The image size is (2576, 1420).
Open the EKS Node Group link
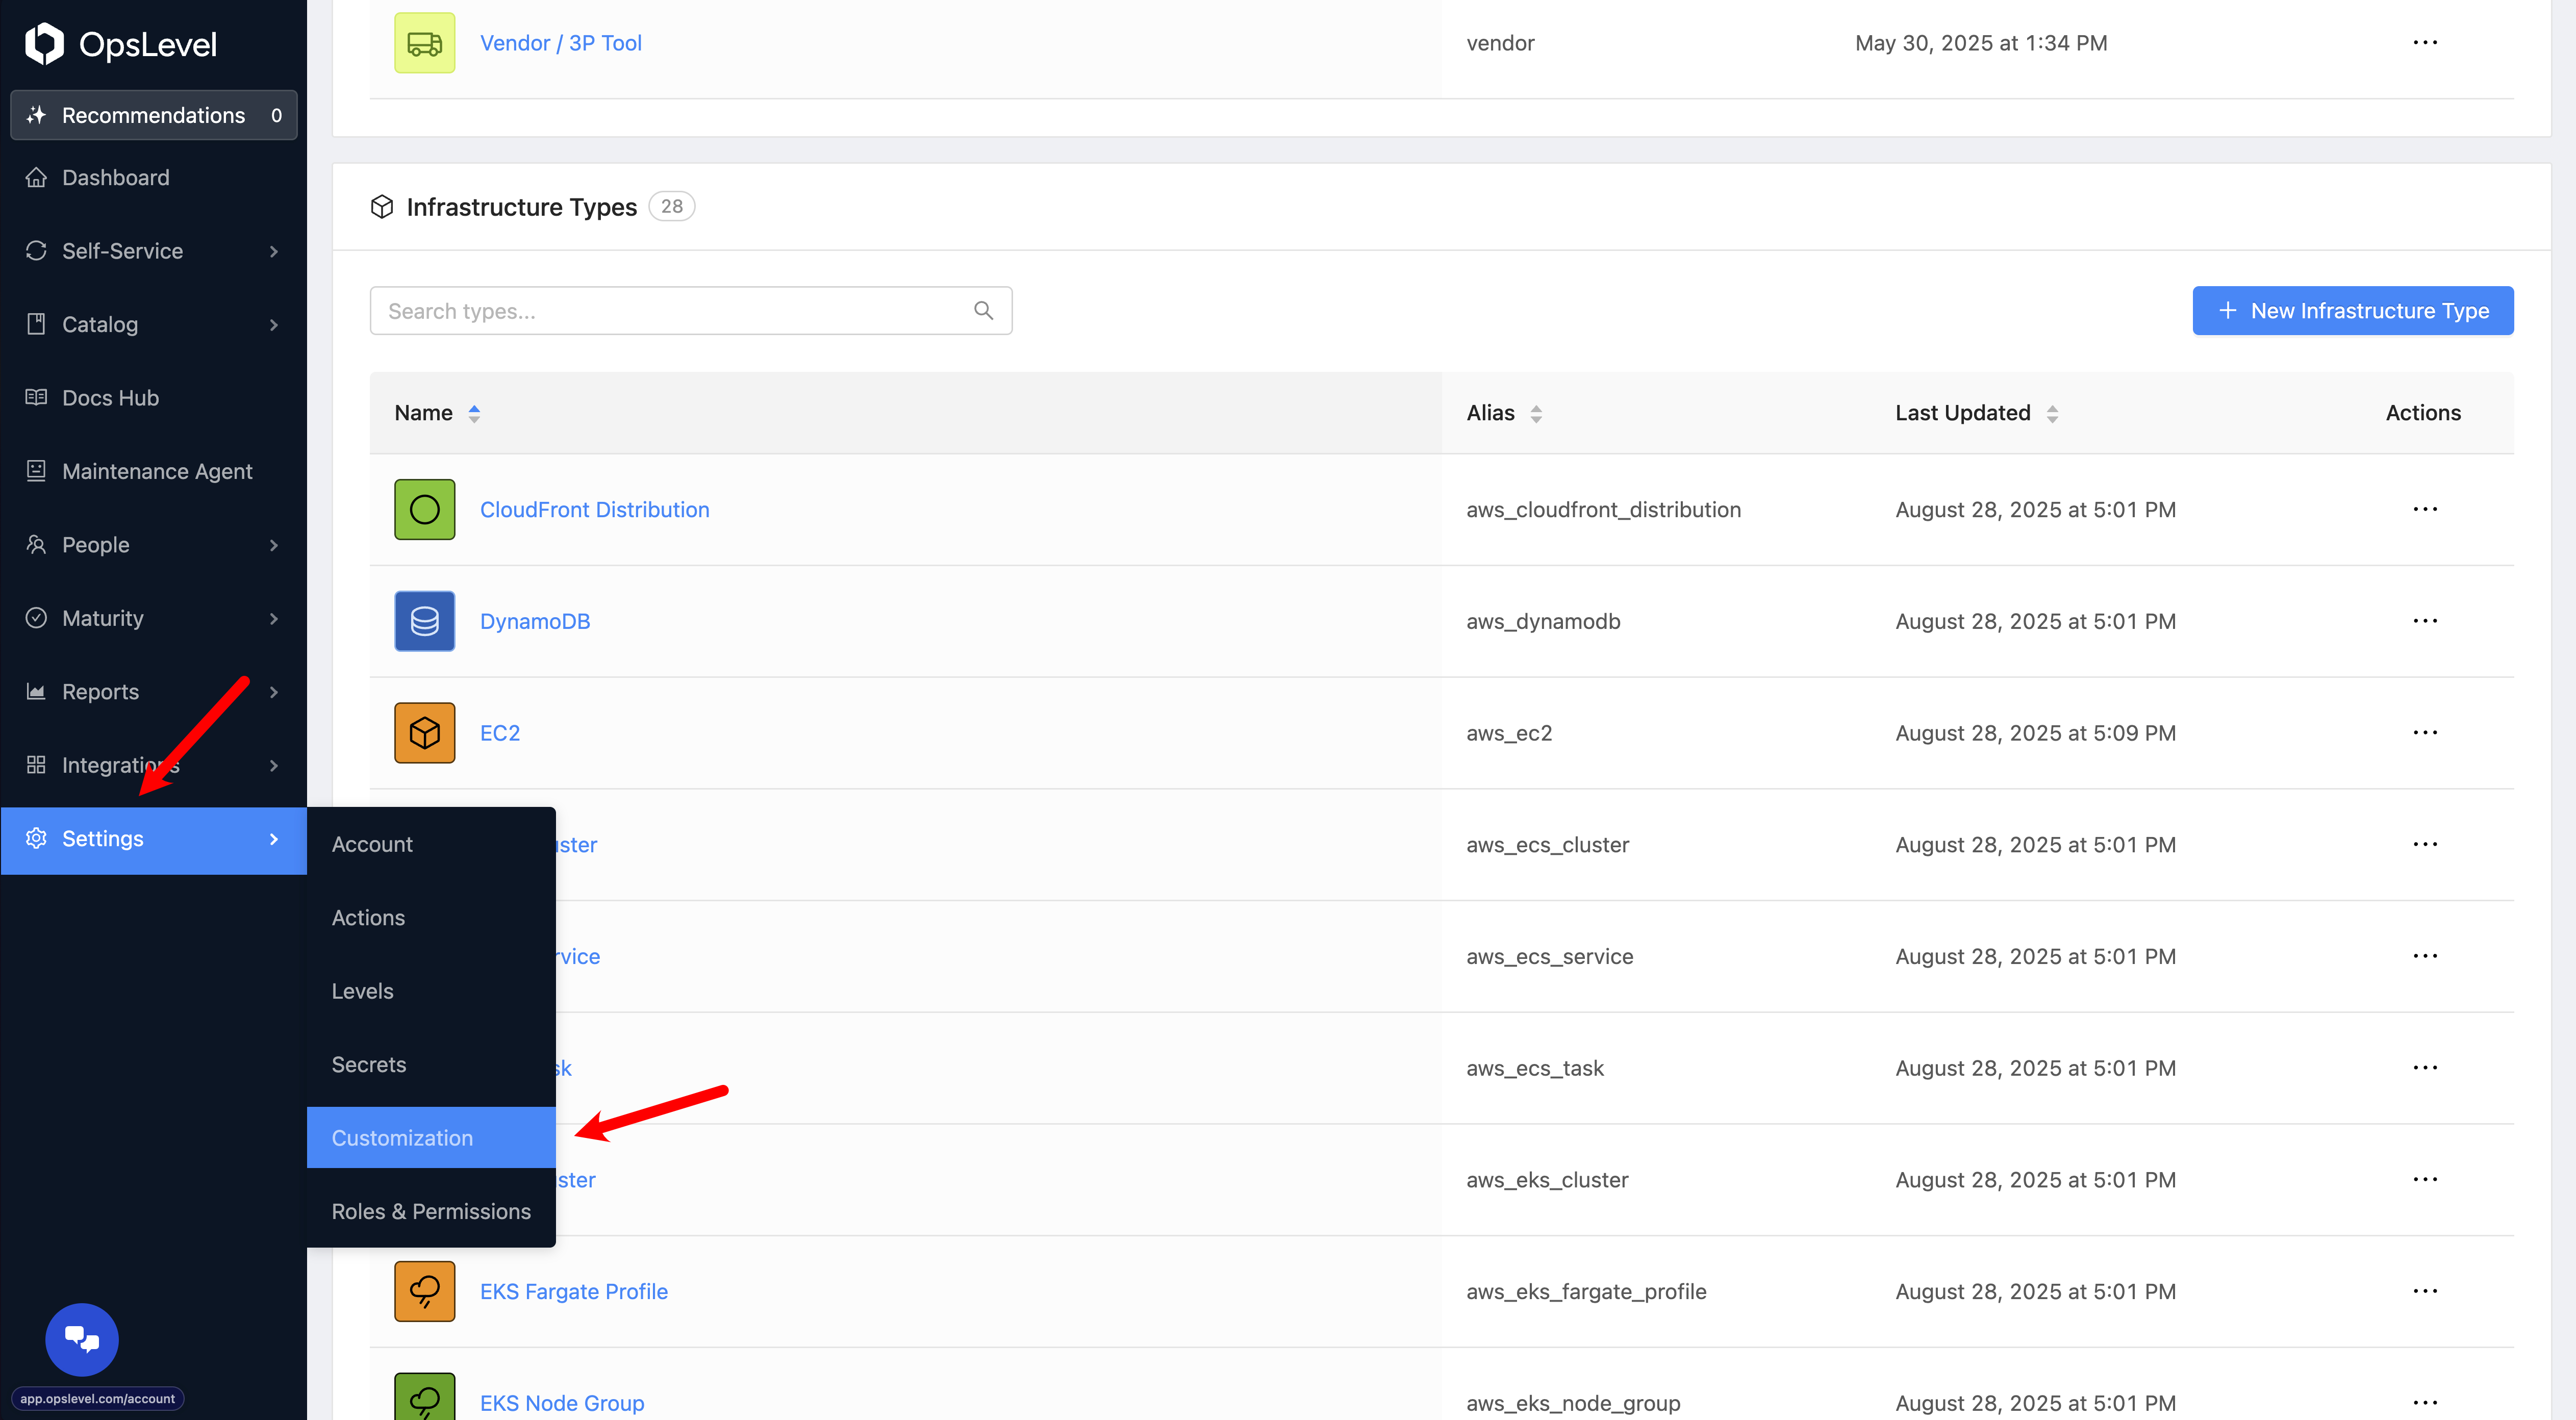click(x=562, y=1402)
